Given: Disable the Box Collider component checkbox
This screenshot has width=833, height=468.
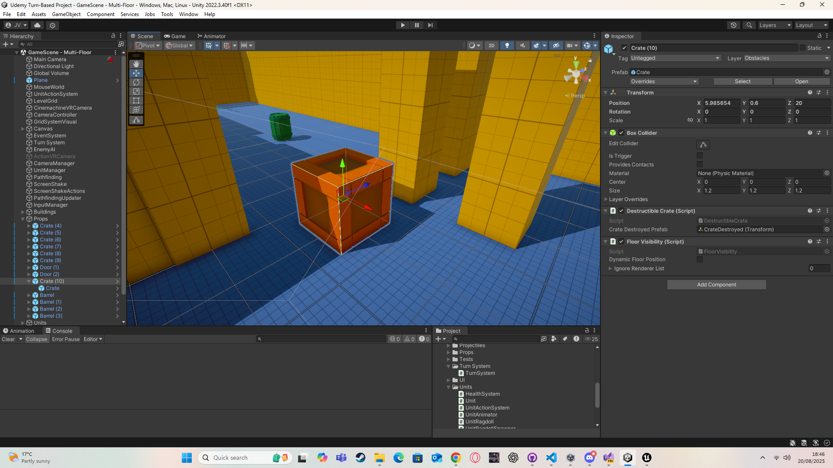Looking at the screenshot, I should coord(621,133).
